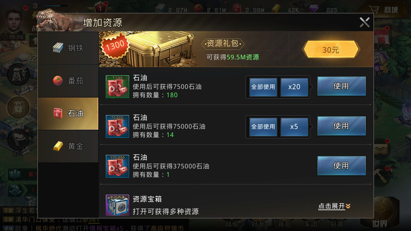Use the 7500 oil item
The width and height of the screenshot is (411, 231).
coord(342,86)
